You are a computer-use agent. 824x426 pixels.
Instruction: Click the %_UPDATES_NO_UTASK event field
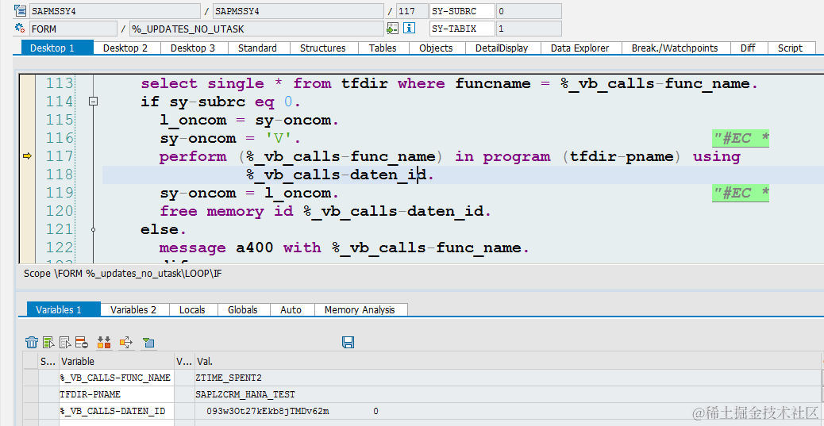pos(256,29)
